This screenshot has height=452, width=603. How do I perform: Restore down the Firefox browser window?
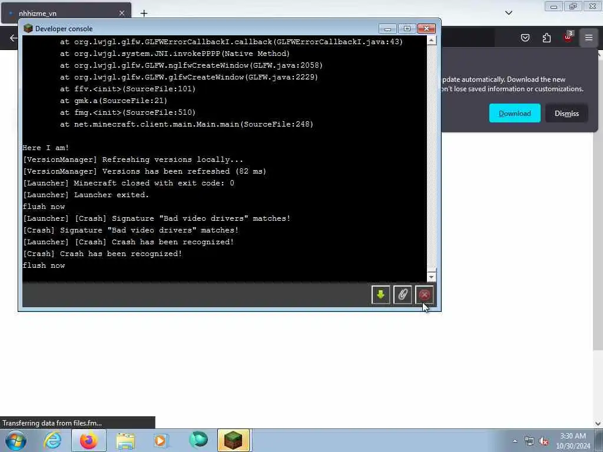click(573, 6)
